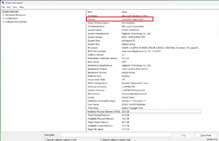
Task: Select the Windows Directory row
Action: [144, 87]
